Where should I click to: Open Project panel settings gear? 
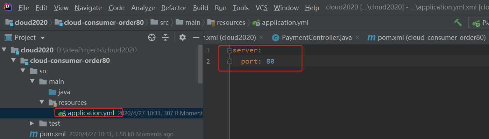click(x=182, y=37)
